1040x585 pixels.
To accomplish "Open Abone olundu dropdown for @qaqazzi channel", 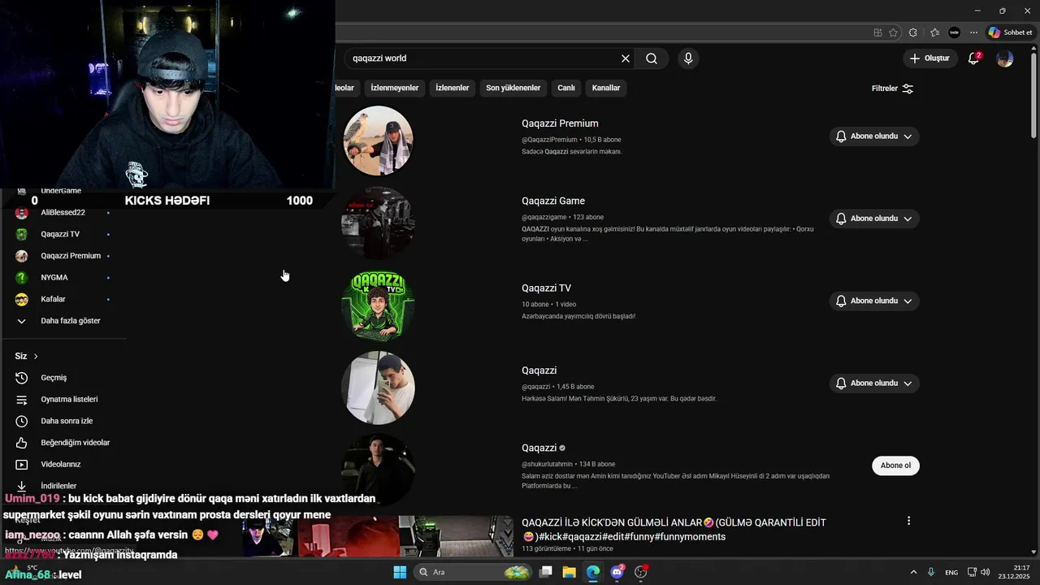I will (874, 383).
